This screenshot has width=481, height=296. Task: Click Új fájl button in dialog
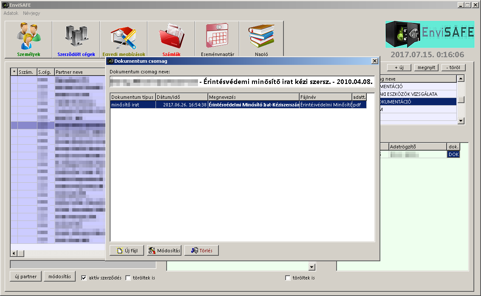[x=127, y=251]
